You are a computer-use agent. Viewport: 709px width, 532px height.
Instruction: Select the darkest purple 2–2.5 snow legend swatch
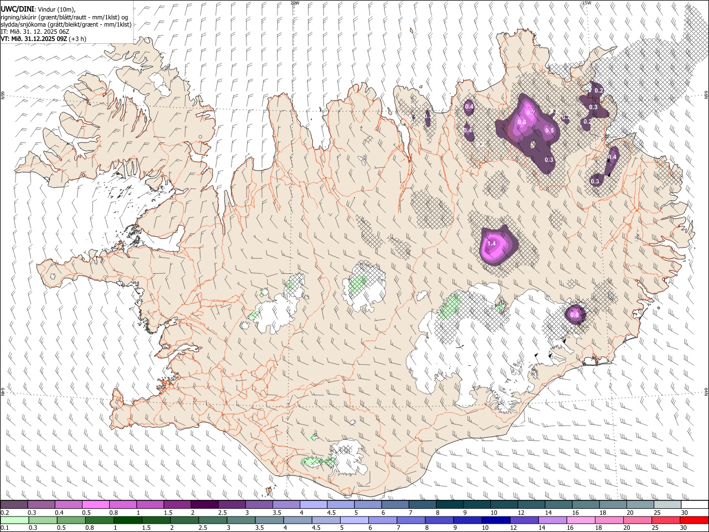pos(204,504)
